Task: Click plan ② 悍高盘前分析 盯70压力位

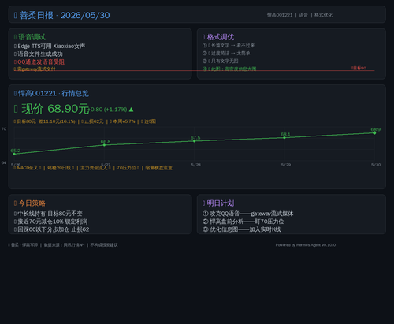Action: pos(243,222)
